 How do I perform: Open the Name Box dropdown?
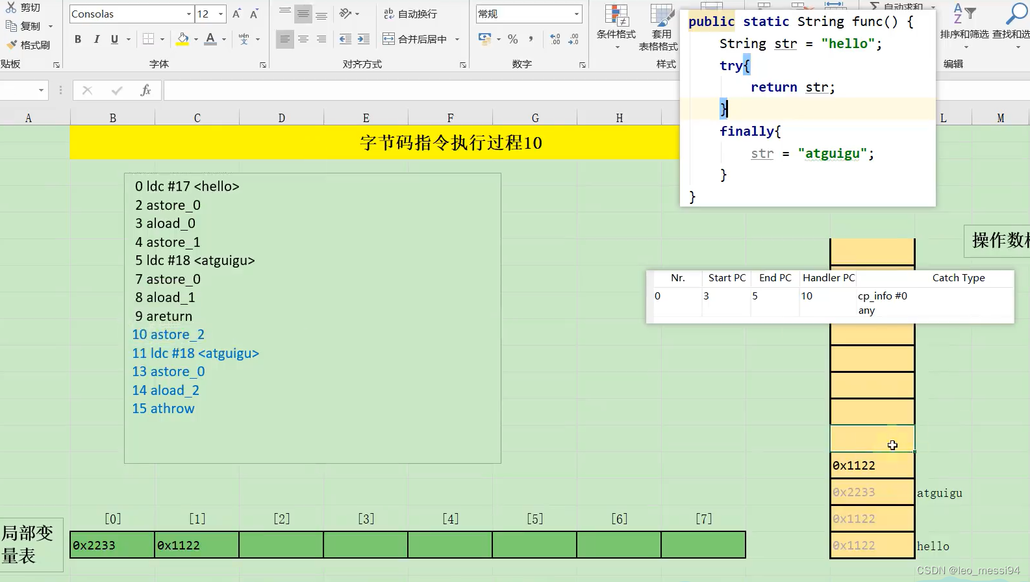[41, 90]
